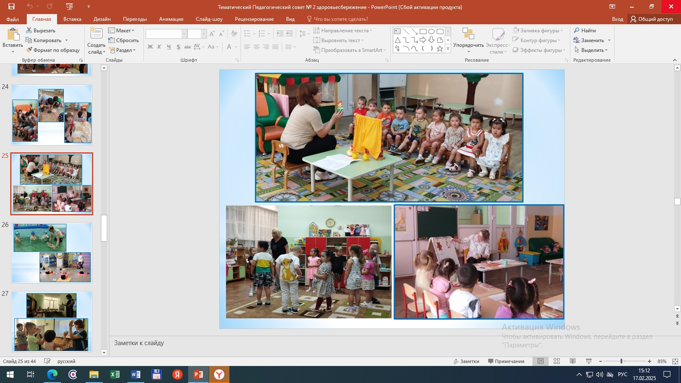Select the rectangle shape in the shapes gallery
This screenshot has width=681, height=383.
tap(423, 31)
